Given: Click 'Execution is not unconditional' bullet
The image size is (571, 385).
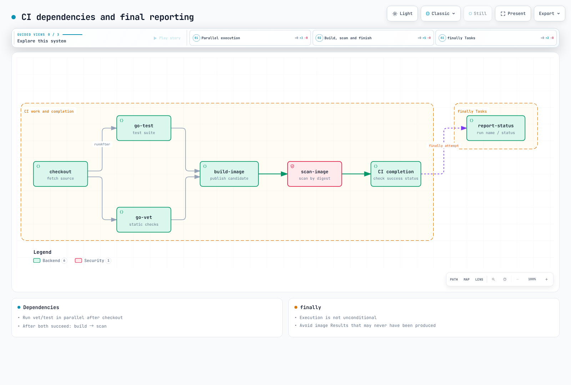Looking at the screenshot, I should [x=338, y=318].
